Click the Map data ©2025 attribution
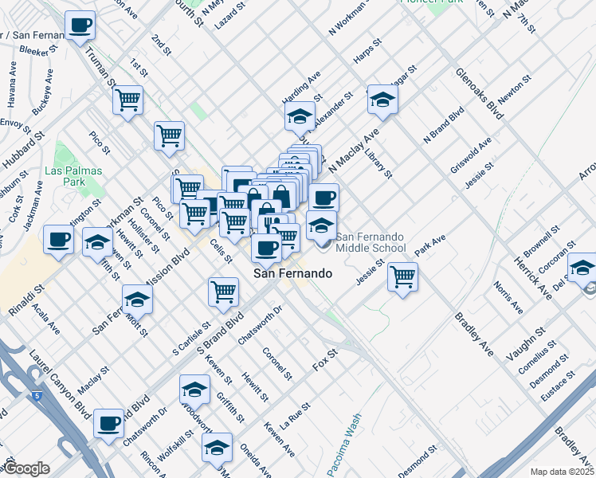The height and width of the screenshot is (478, 596). coord(562,472)
